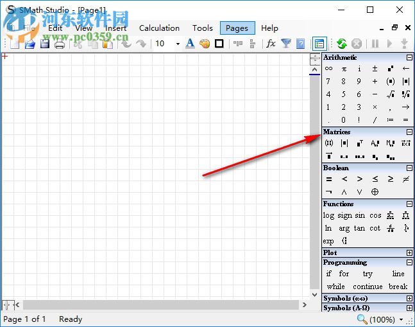Open the Edit menu
The width and height of the screenshot is (415, 327).
[x=55, y=28]
